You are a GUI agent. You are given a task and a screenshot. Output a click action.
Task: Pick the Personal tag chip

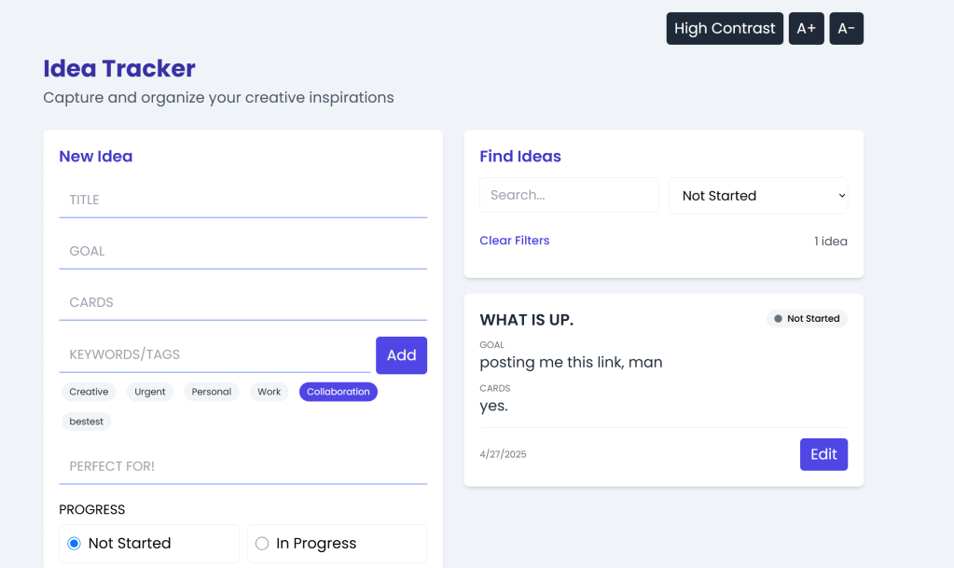(x=211, y=392)
